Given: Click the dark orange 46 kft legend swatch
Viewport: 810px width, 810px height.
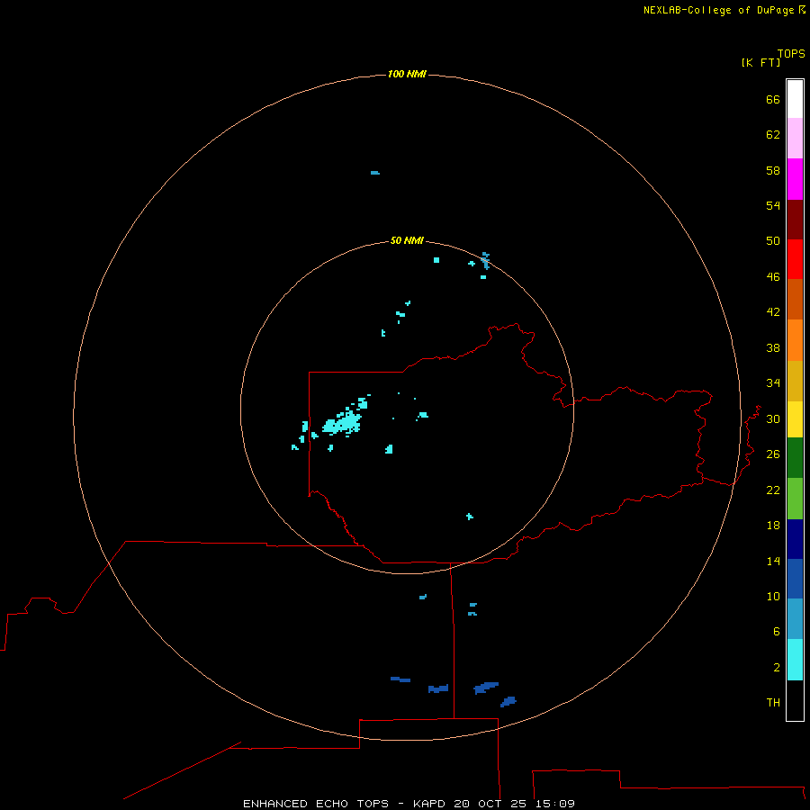Looking at the screenshot, I should click(x=795, y=300).
